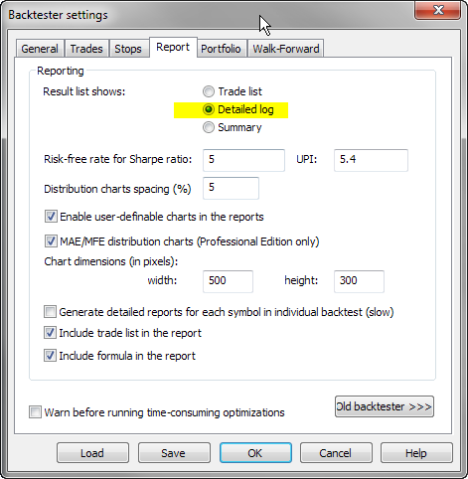The image size is (468, 479).
Task: Select the Trade list radio option
Action: [x=209, y=91]
